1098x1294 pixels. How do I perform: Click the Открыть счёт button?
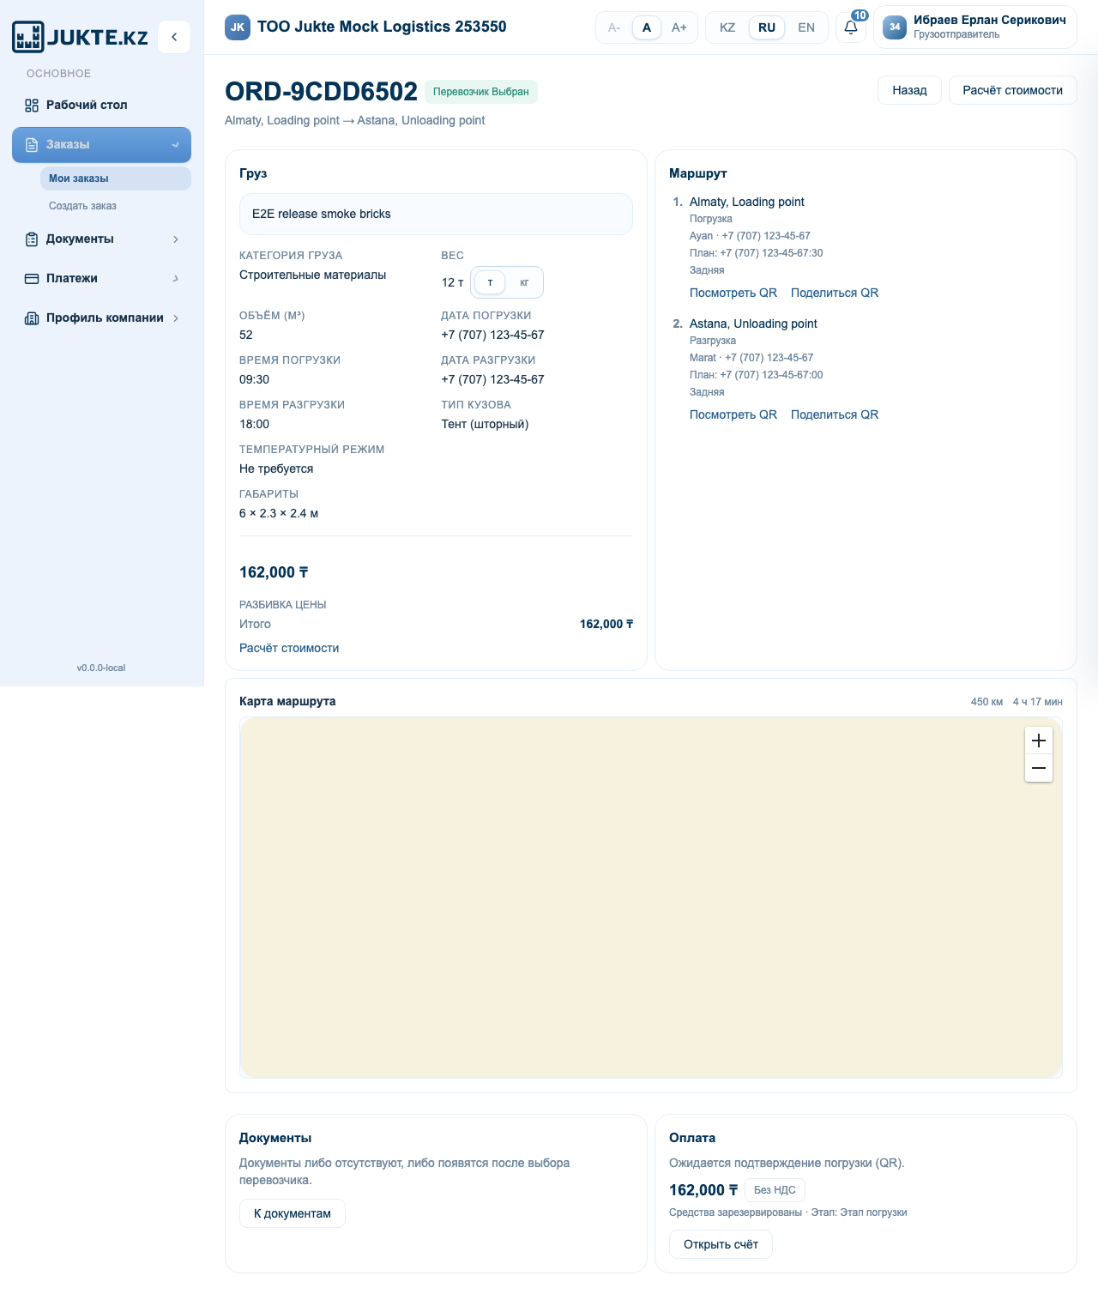click(x=721, y=1244)
